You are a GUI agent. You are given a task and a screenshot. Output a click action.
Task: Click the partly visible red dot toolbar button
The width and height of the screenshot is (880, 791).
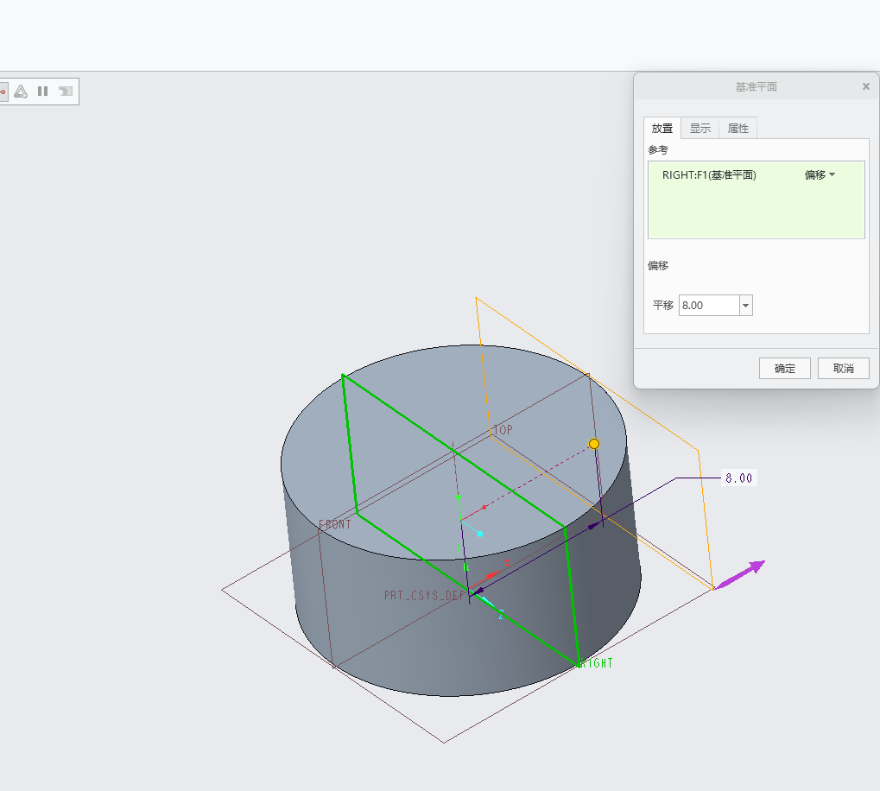click(3, 91)
